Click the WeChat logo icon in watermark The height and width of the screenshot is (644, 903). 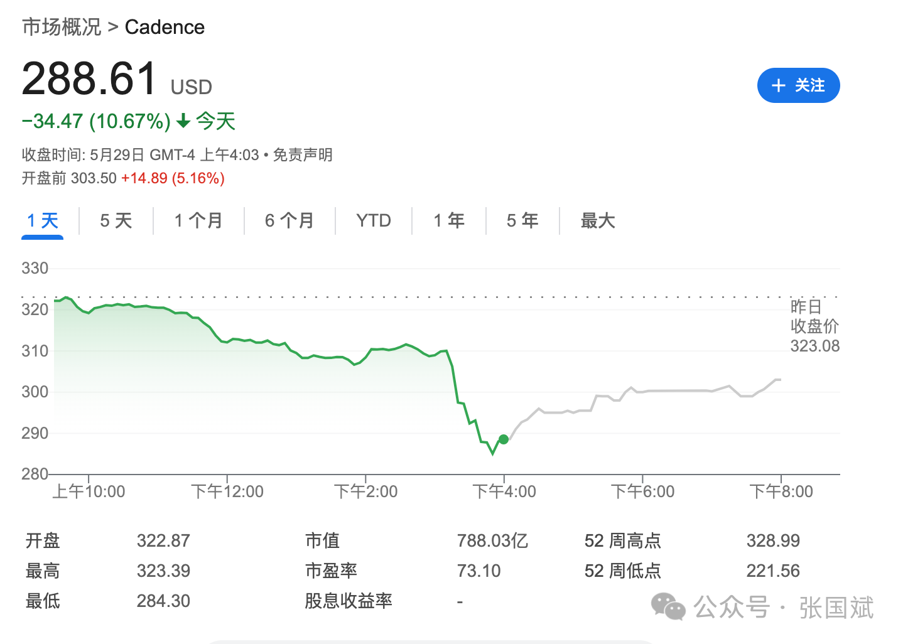coord(668,607)
